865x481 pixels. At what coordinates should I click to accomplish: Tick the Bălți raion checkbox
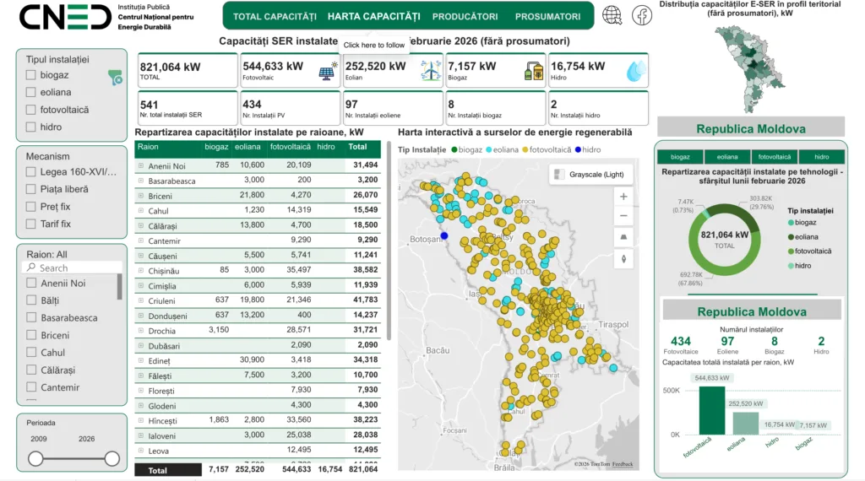tap(31, 300)
